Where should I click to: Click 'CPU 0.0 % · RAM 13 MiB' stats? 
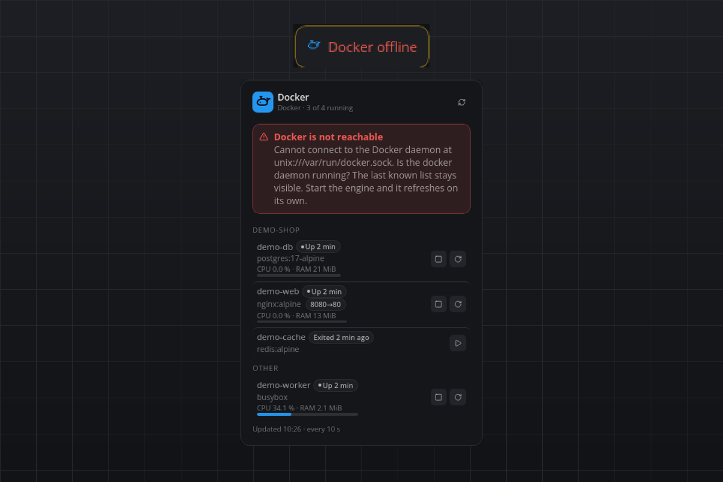click(296, 315)
